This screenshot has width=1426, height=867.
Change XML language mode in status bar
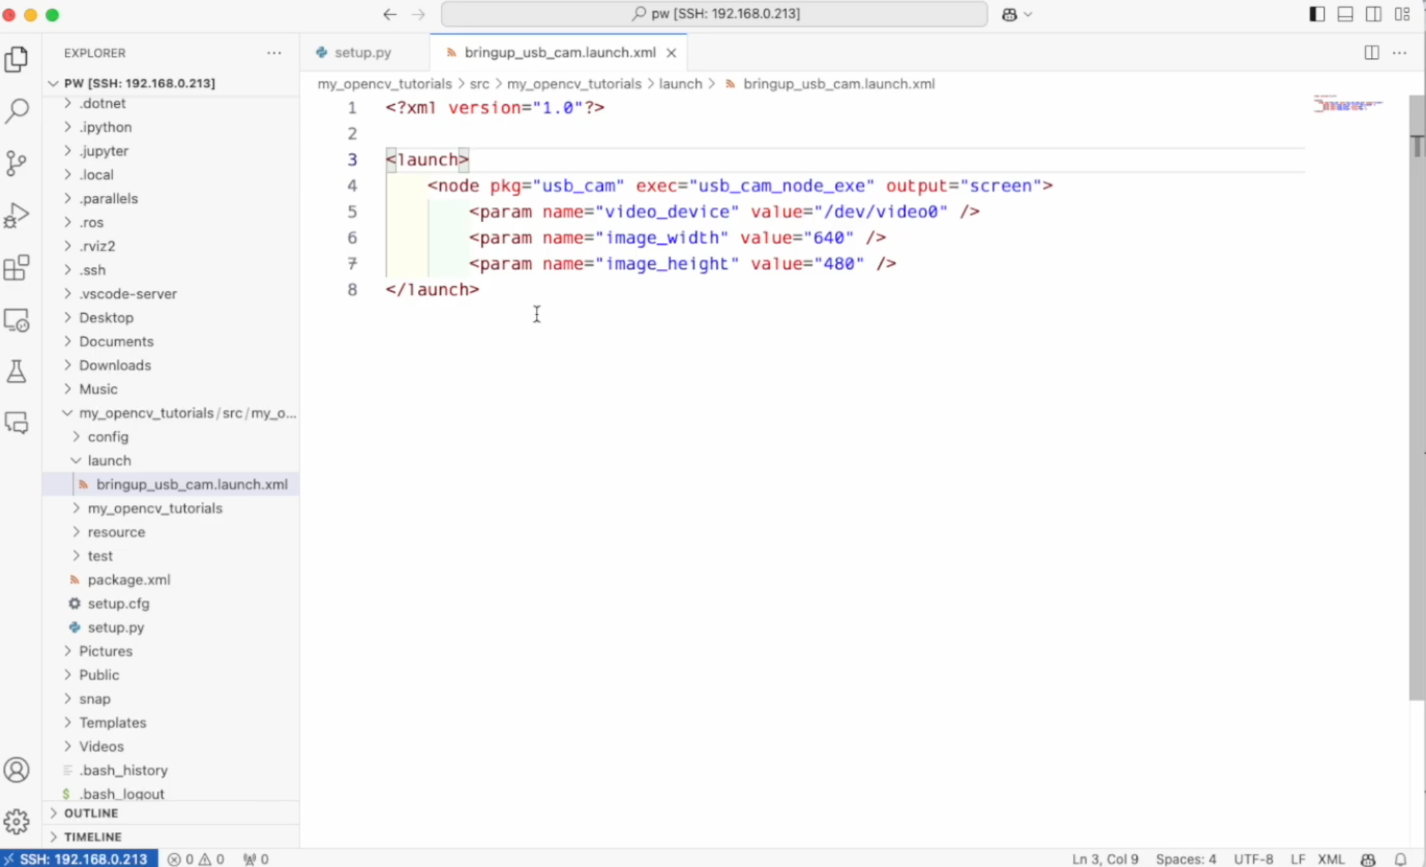tap(1330, 859)
